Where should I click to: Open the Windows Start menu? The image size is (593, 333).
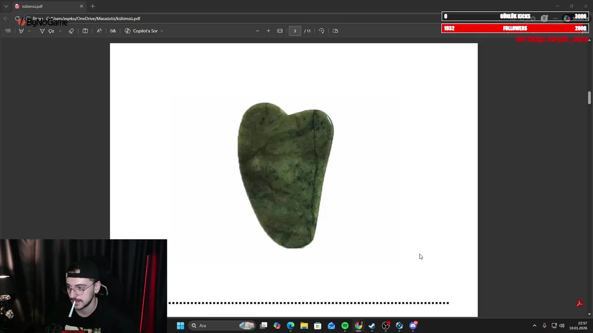tap(180, 326)
